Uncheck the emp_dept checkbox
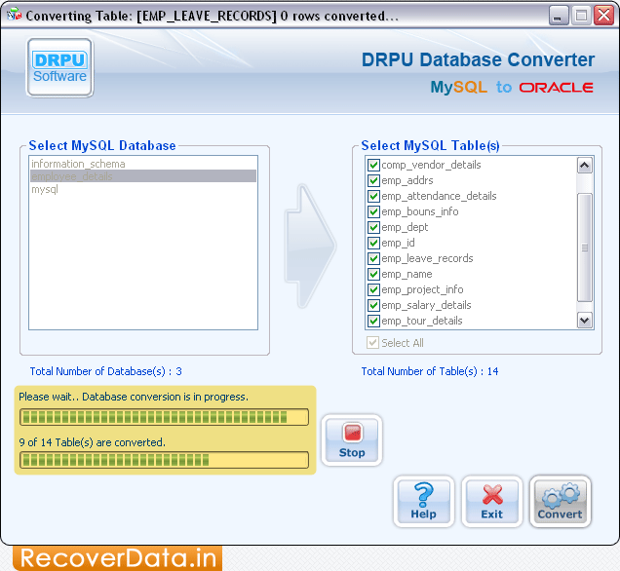 [373, 227]
